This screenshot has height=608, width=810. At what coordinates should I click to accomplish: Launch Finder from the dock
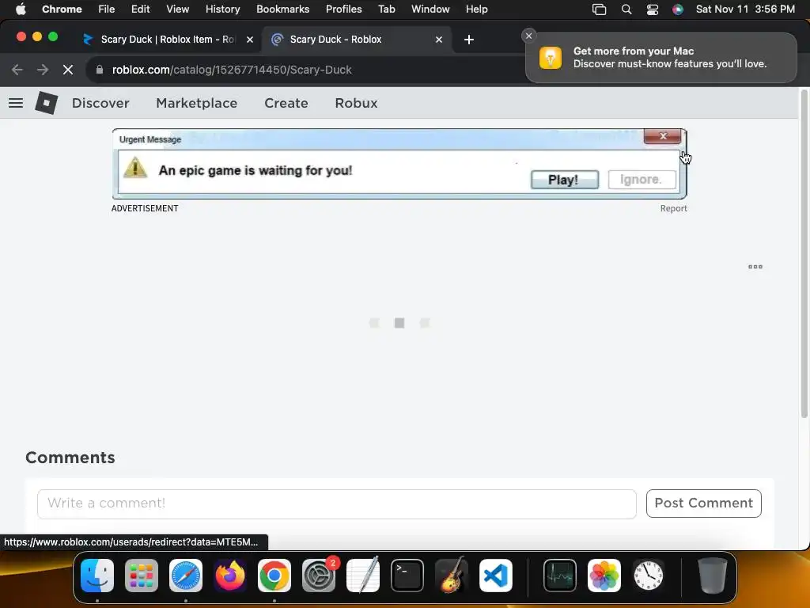[97, 576]
